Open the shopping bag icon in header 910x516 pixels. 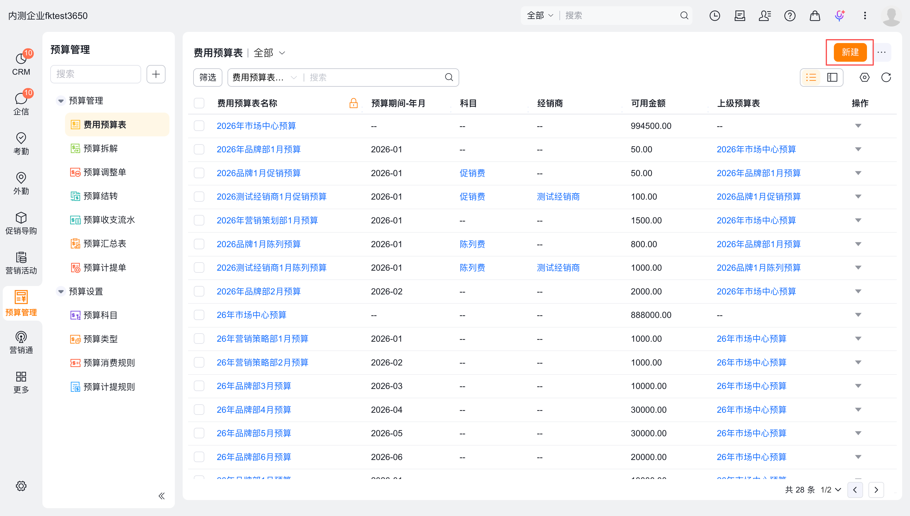815,16
